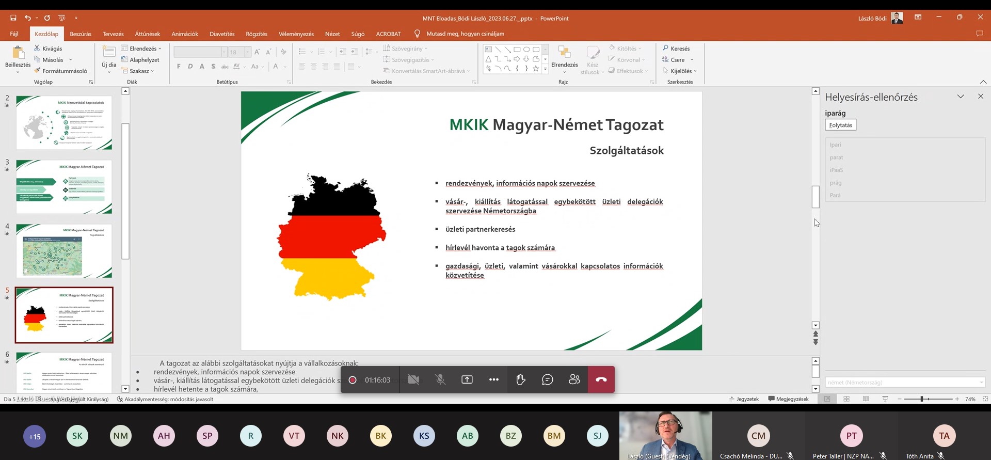
Task: Switch to reading view icon
Action: click(866, 399)
